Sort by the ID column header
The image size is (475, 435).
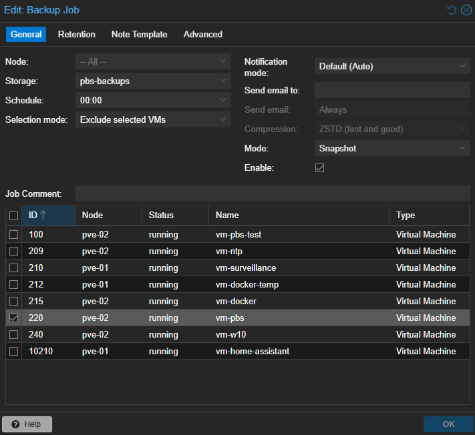pyautogui.click(x=47, y=215)
